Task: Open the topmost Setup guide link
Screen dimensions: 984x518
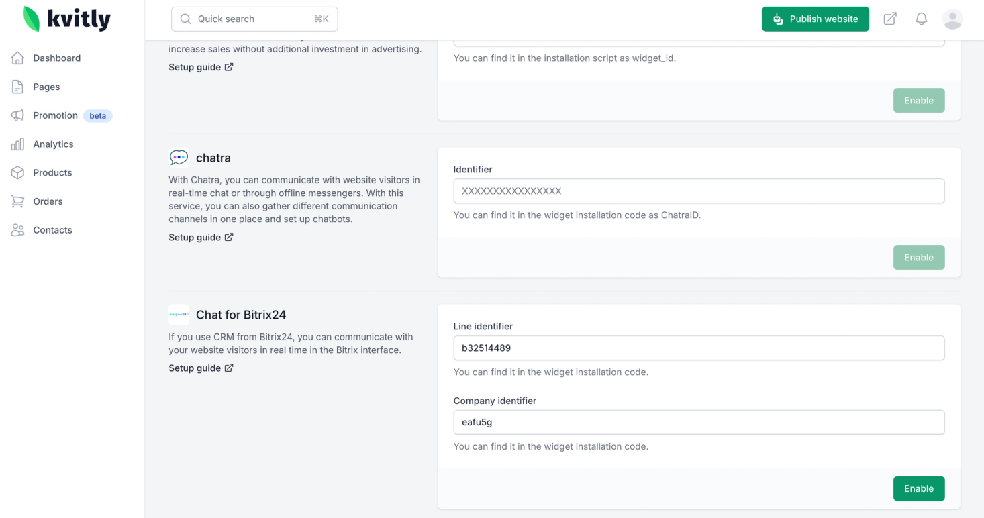Action: click(201, 67)
